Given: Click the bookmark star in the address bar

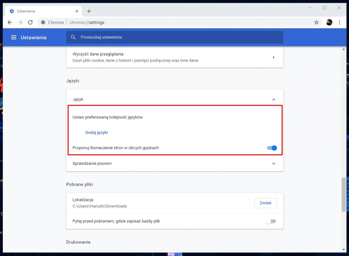Looking at the screenshot, I should pos(316,22).
